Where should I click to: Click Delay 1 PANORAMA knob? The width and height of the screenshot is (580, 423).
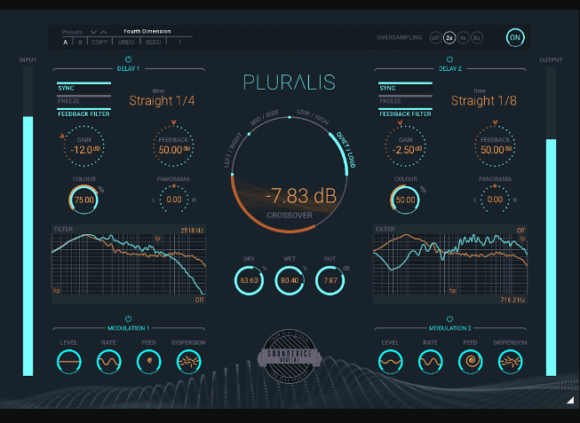click(174, 200)
